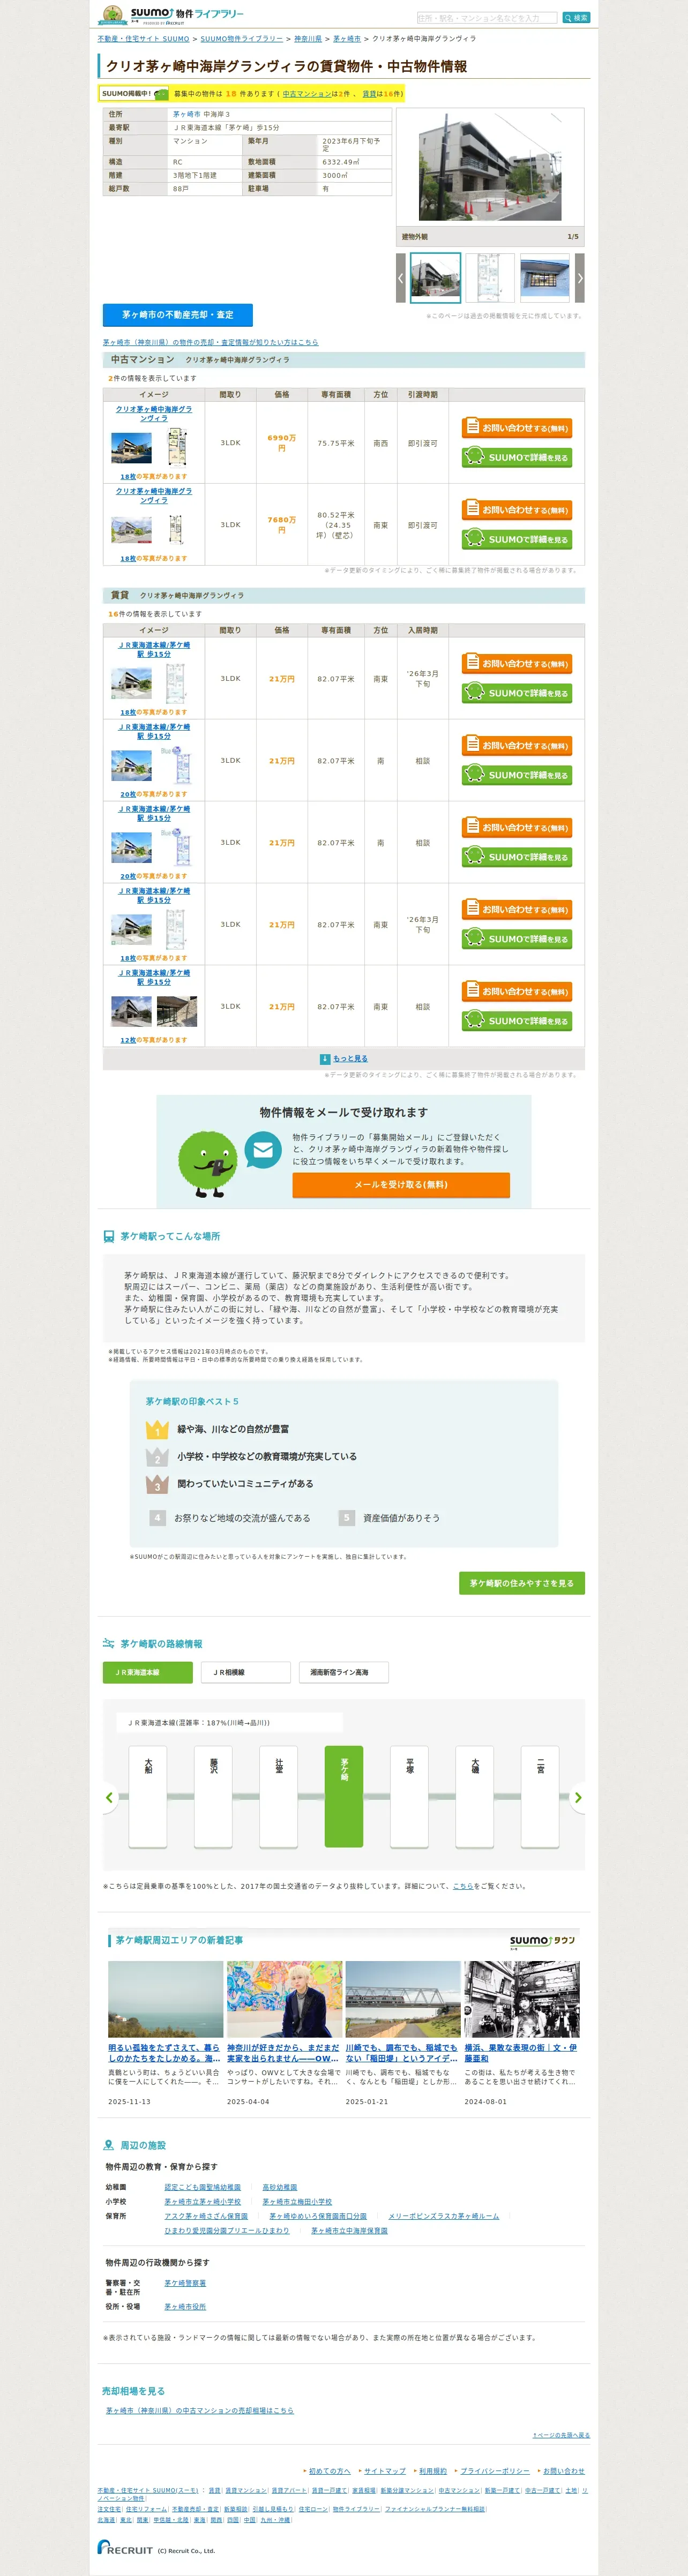Click SUUMOで詳細を見る for first rental row
Viewport: 688px width, 2576px height.
tap(516, 693)
